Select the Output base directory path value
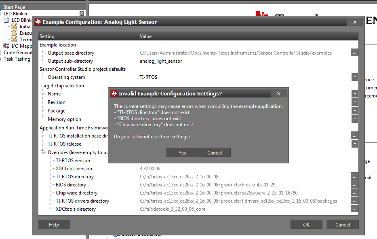Screen dimensions: 377x239 point(236,53)
